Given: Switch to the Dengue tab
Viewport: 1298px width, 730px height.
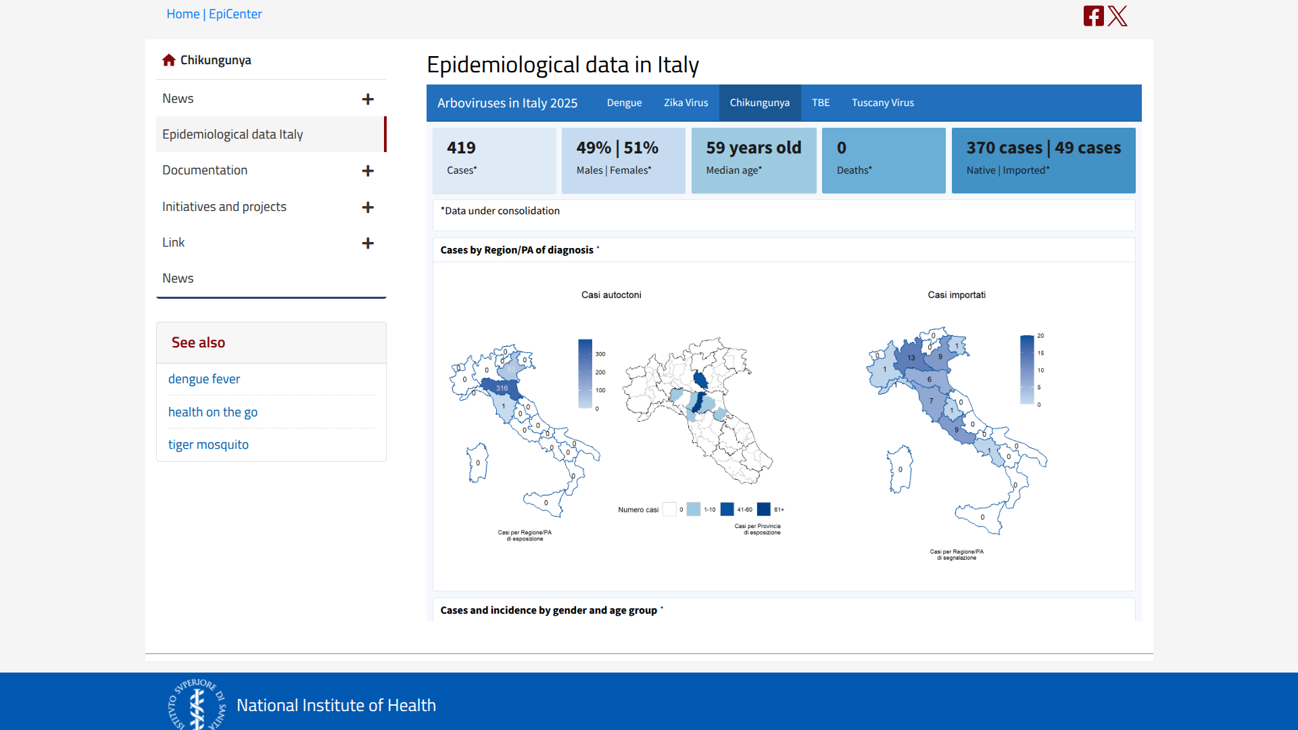Looking at the screenshot, I should (624, 103).
